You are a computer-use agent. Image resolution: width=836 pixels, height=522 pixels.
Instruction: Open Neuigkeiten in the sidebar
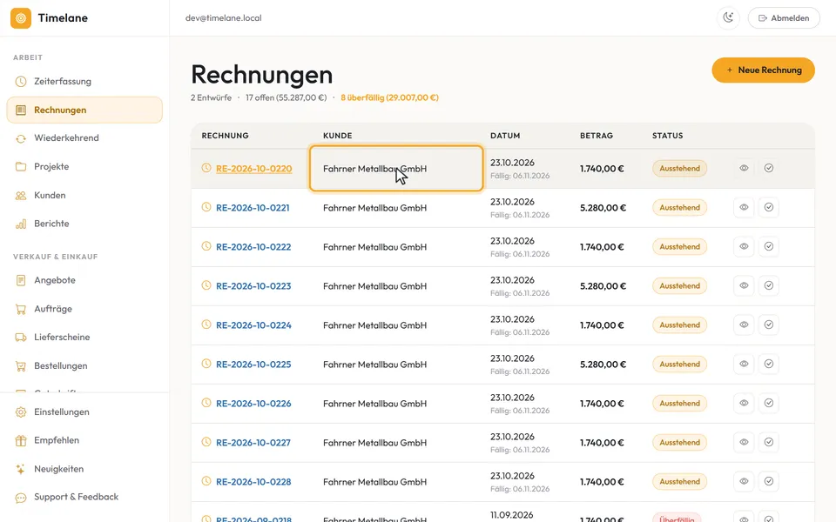pyautogui.click(x=84, y=469)
